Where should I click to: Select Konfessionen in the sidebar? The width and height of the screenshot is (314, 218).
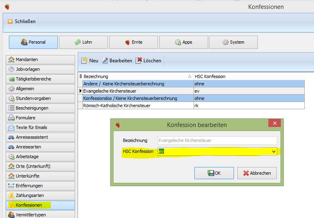pyautogui.click(x=40, y=205)
